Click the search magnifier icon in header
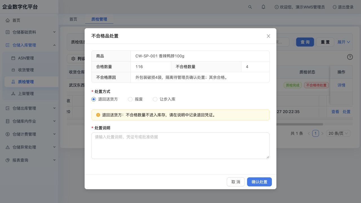Viewport: 361px width, 203px height. click(x=250, y=7)
